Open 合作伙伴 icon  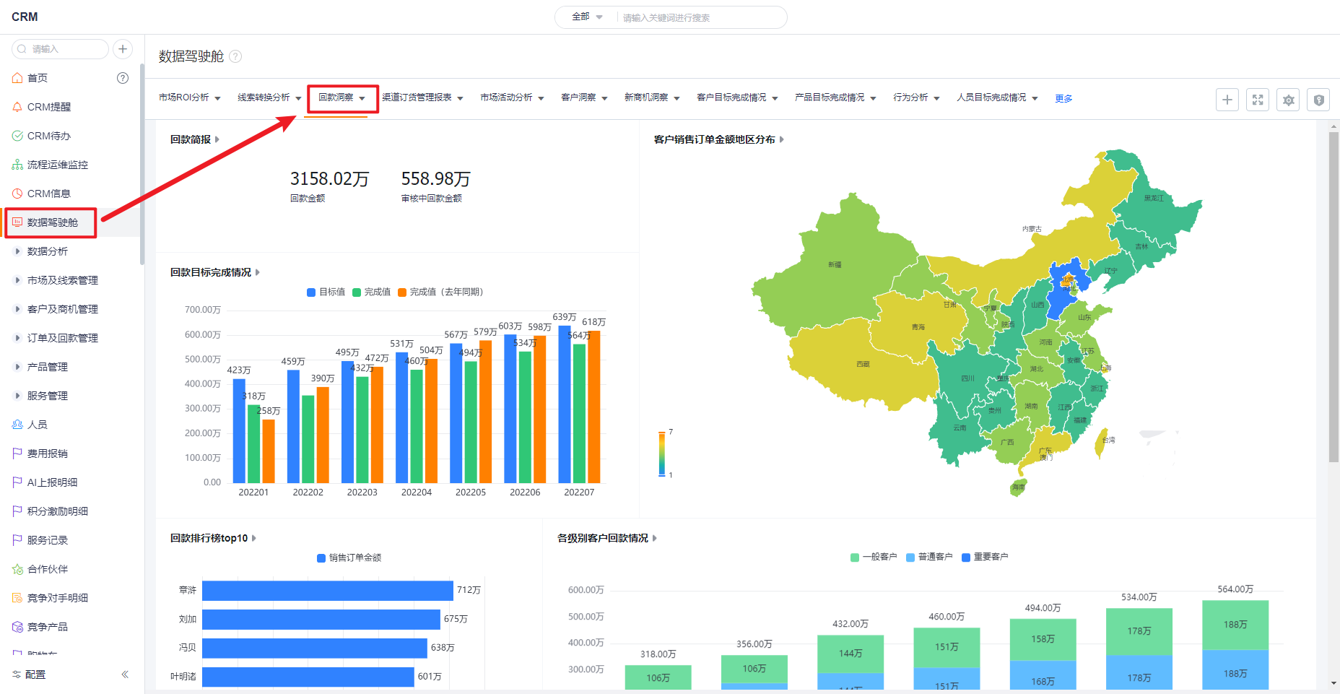point(17,569)
